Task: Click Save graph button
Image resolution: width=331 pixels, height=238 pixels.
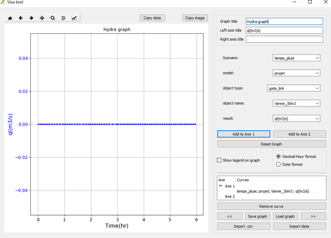Action: coord(258,216)
